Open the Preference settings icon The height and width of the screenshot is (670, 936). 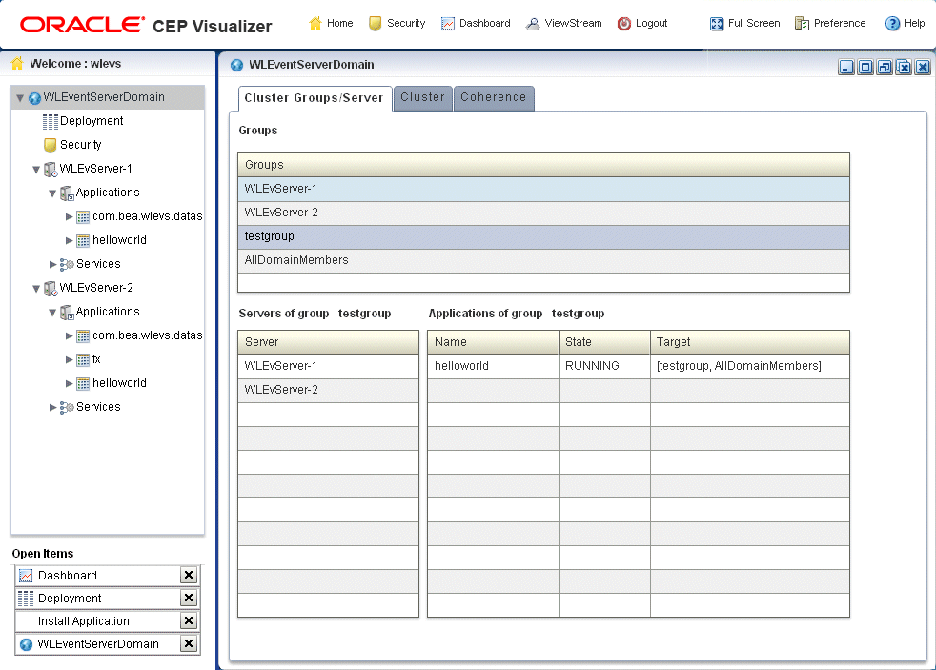pyautogui.click(x=802, y=23)
